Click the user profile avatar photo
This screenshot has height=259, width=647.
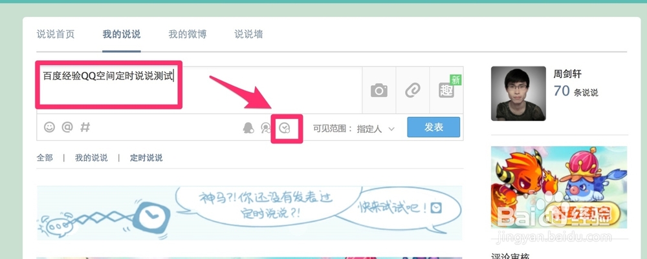pyautogui.click(x=518, y=94)
